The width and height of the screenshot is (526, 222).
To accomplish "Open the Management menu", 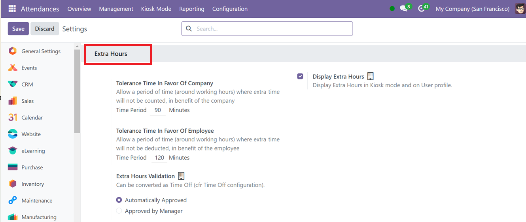I will coord(116,9).
